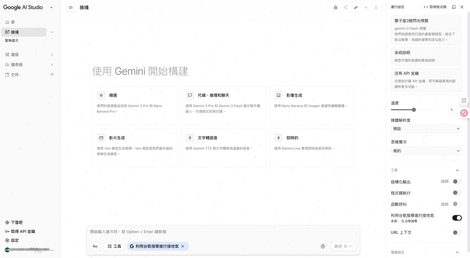Click the grid icon at right edge
Image resolution: width=470 pixels, height=258 pixels.
464,101
